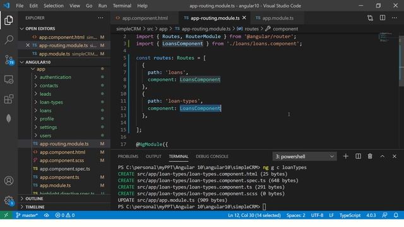Open the Search view in activity bar
Screen dimensions: 404x227
pyautogui.click(x=8, y=40)
